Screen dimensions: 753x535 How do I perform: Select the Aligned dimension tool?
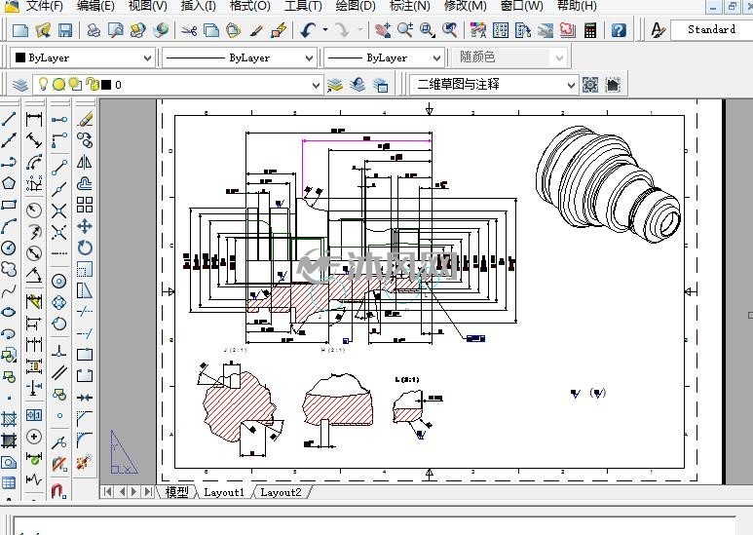pos(34,140)
